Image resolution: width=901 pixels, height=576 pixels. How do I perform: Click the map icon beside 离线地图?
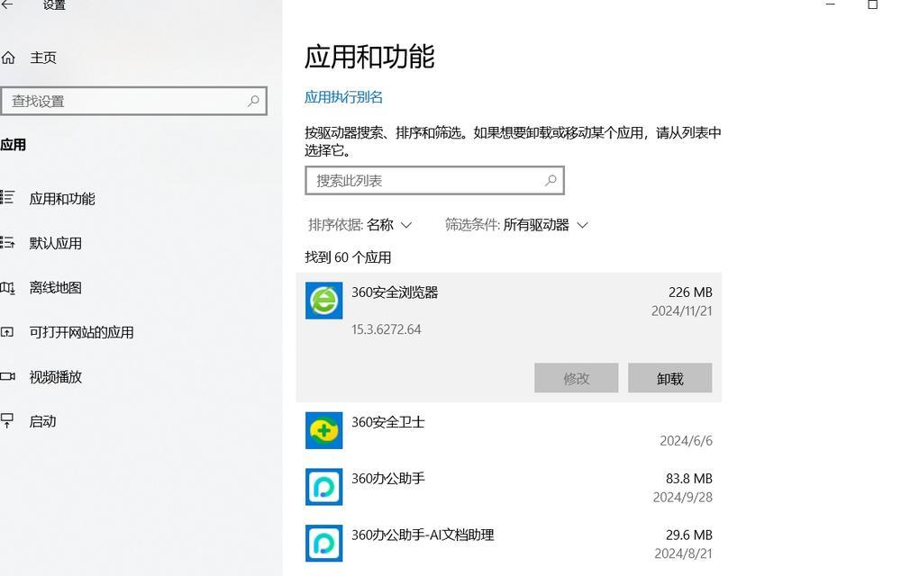(x=7, y=287)
